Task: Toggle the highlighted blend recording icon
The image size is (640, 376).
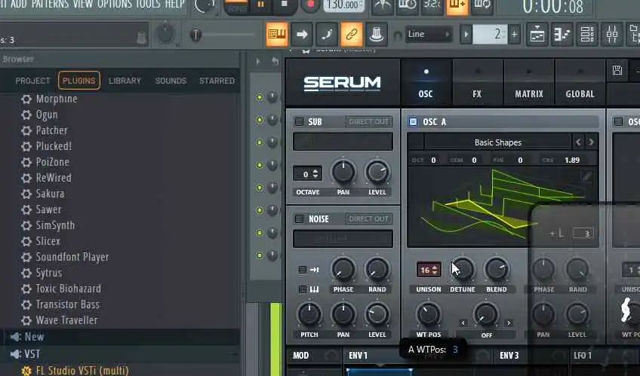Action: (x=457, y=6)
